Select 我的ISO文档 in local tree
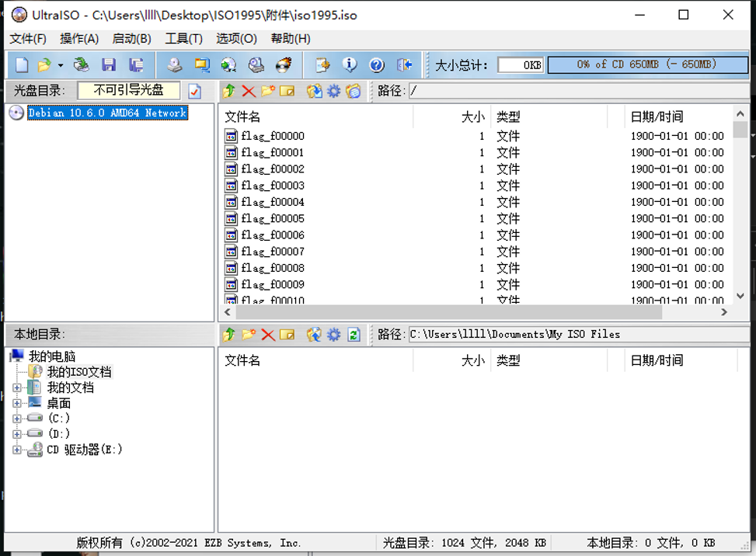Image resolution: width=756 pixels, height=556 pixels. 79,372
